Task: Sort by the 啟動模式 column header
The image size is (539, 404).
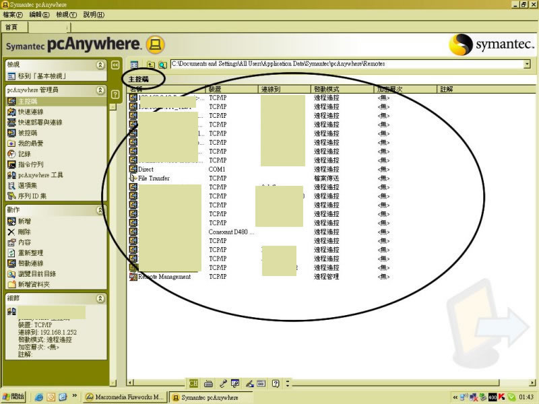Action: 342,90
